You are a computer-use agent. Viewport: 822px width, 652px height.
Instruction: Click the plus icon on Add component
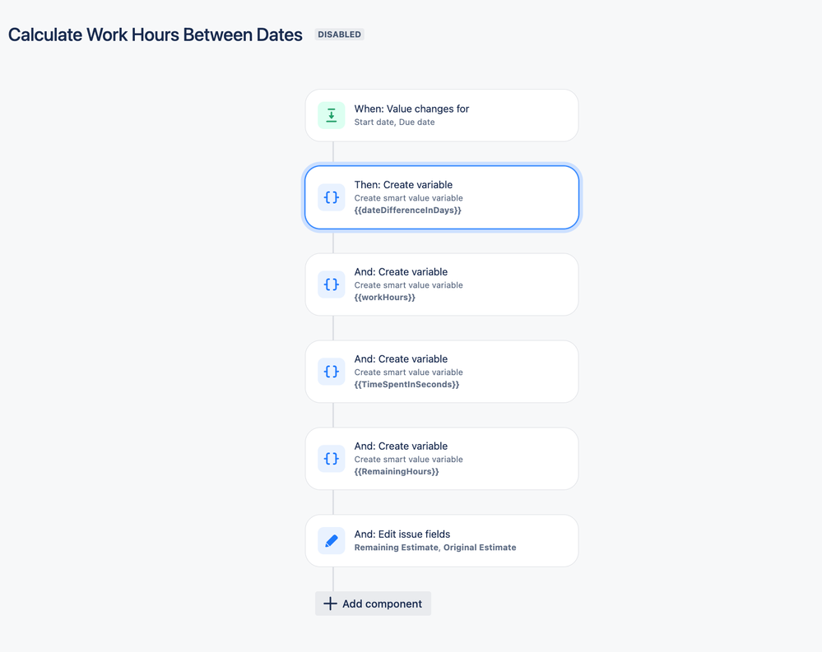coord(328,603)
